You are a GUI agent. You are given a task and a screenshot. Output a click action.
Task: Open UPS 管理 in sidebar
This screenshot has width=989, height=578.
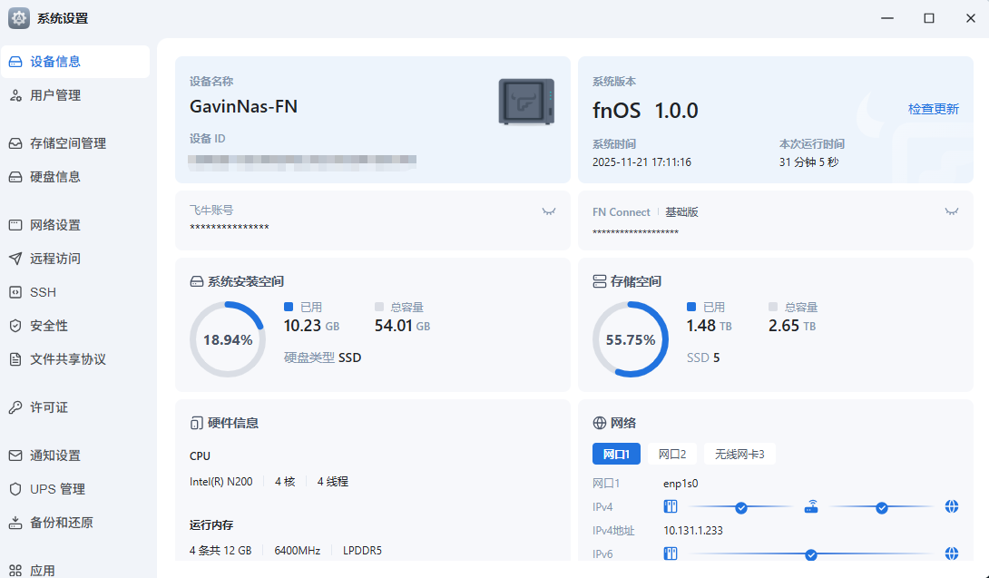pos(75,489)
